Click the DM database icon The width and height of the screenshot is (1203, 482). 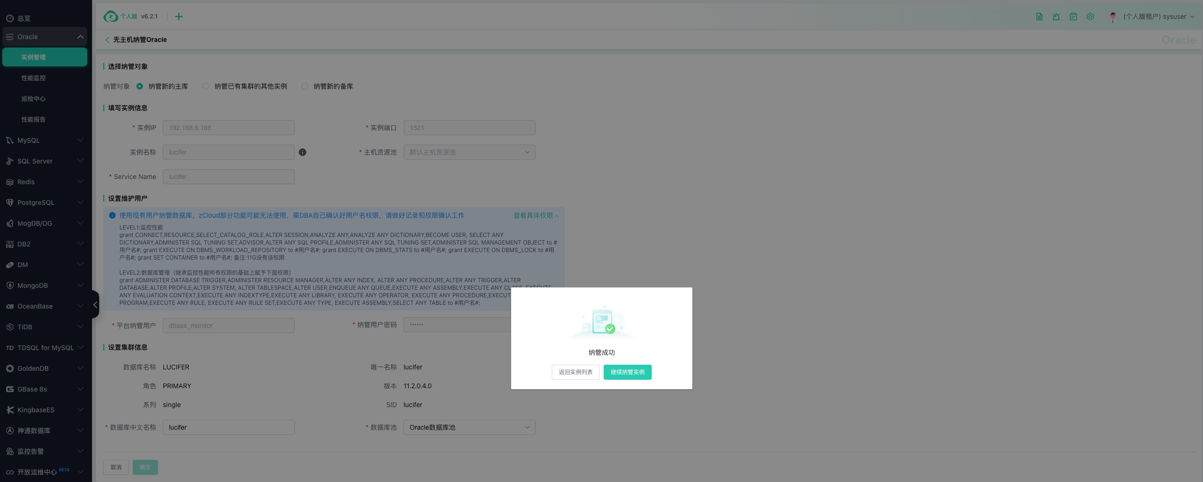[x=10, y=265]
